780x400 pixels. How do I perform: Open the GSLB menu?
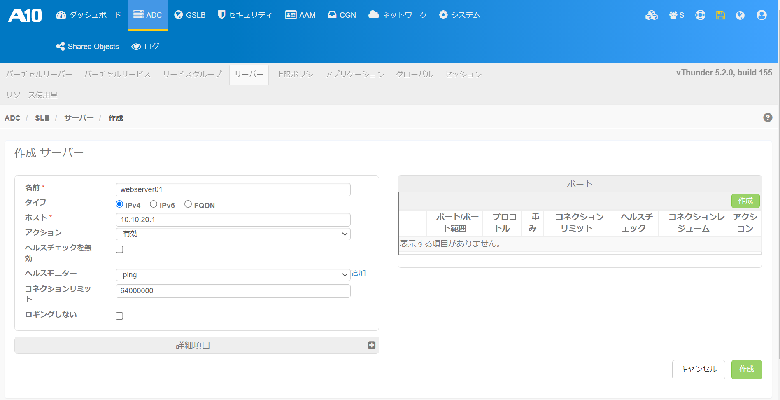coord(190,15)
